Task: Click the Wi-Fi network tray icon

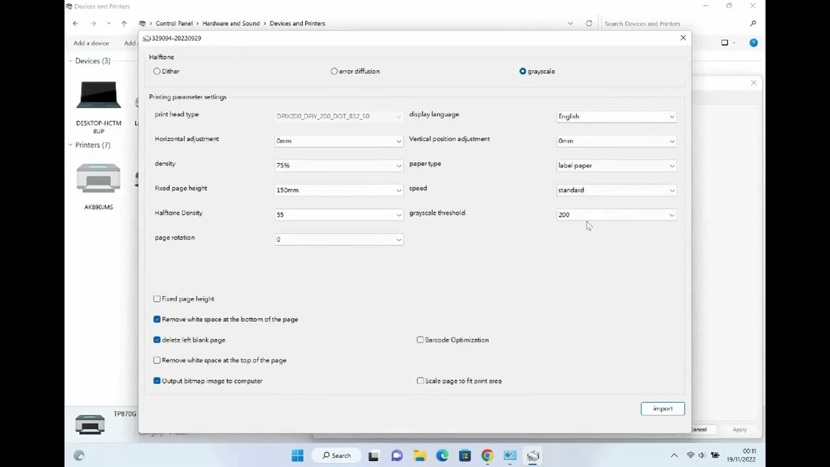Action: pos(691,455)
